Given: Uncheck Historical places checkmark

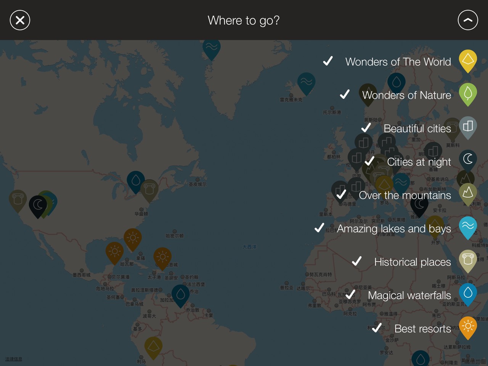Looking at the screenshot, I should click(x=356, y=261).
